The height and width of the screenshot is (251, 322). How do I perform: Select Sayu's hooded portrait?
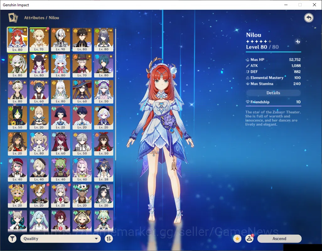coord(82,221)
